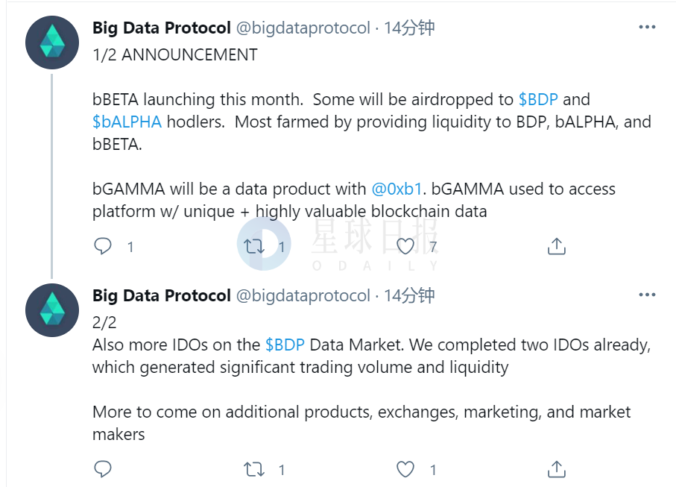Open the $bALPHA cashtag link
The image size is (676, 487).
pyautogui.click(x=127, y=122)
